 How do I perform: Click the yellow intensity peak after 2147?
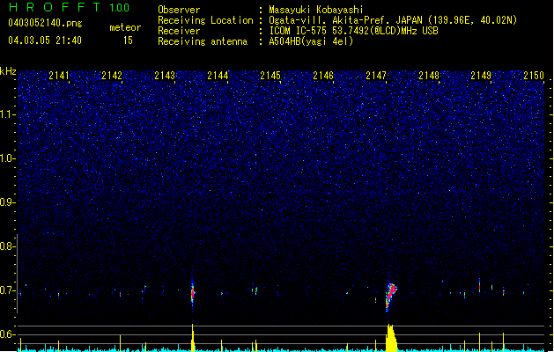tap(390, 338)
